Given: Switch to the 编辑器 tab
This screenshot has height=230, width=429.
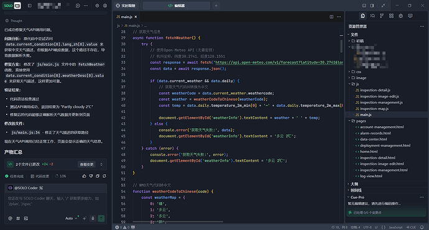Looking at the screenshot, I should tap(177, 6).
